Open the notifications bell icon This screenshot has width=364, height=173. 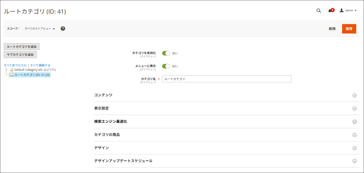pos(331,11)
